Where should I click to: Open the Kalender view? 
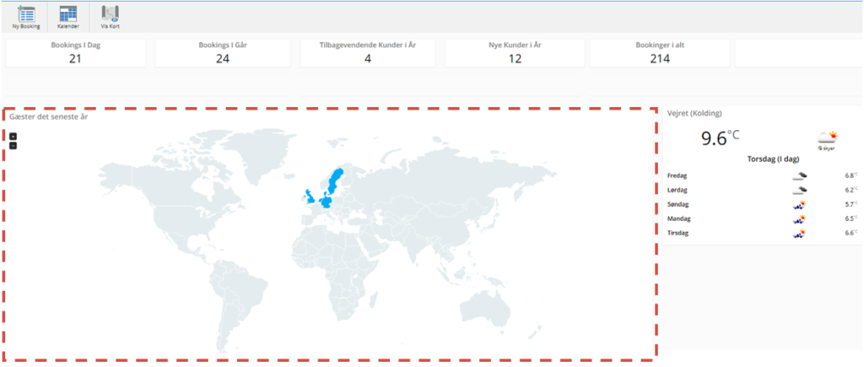pos(68,15)
